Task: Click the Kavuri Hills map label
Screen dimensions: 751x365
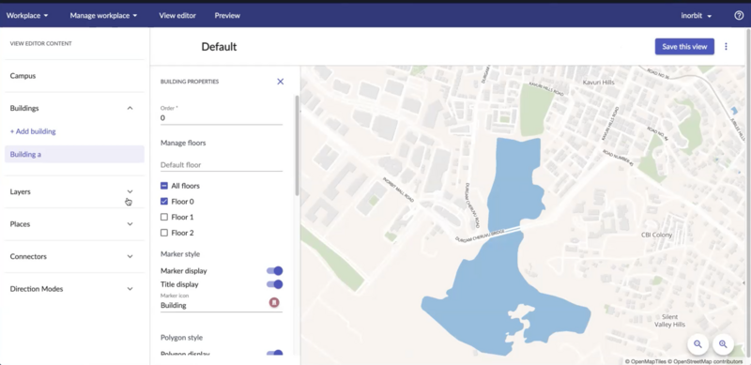Action: tap(598, 83)
